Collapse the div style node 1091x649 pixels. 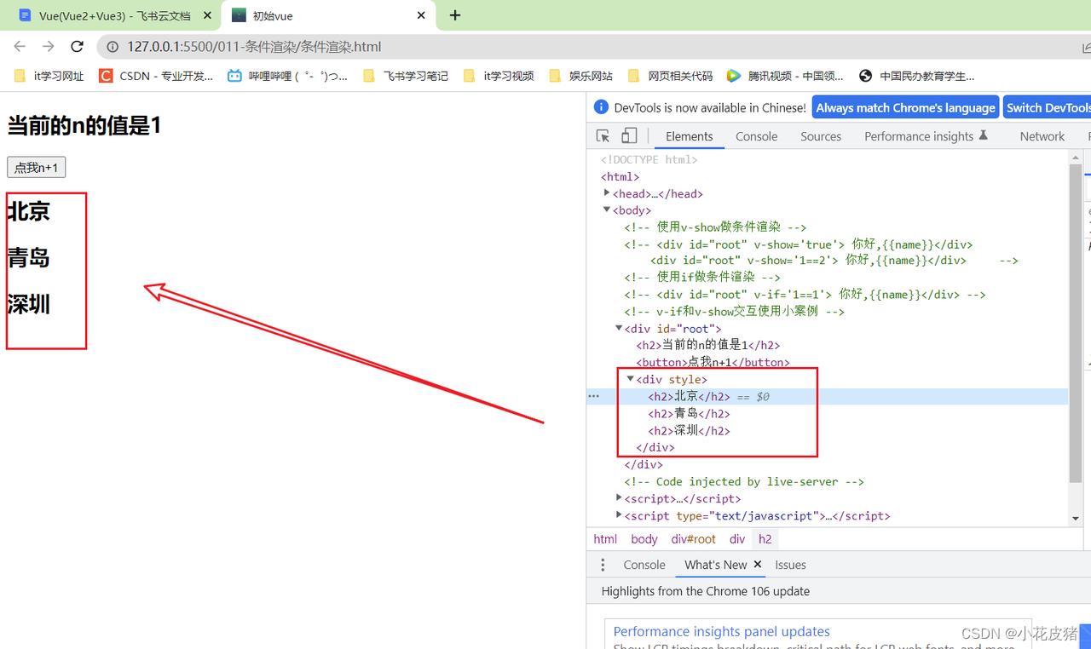631,379
